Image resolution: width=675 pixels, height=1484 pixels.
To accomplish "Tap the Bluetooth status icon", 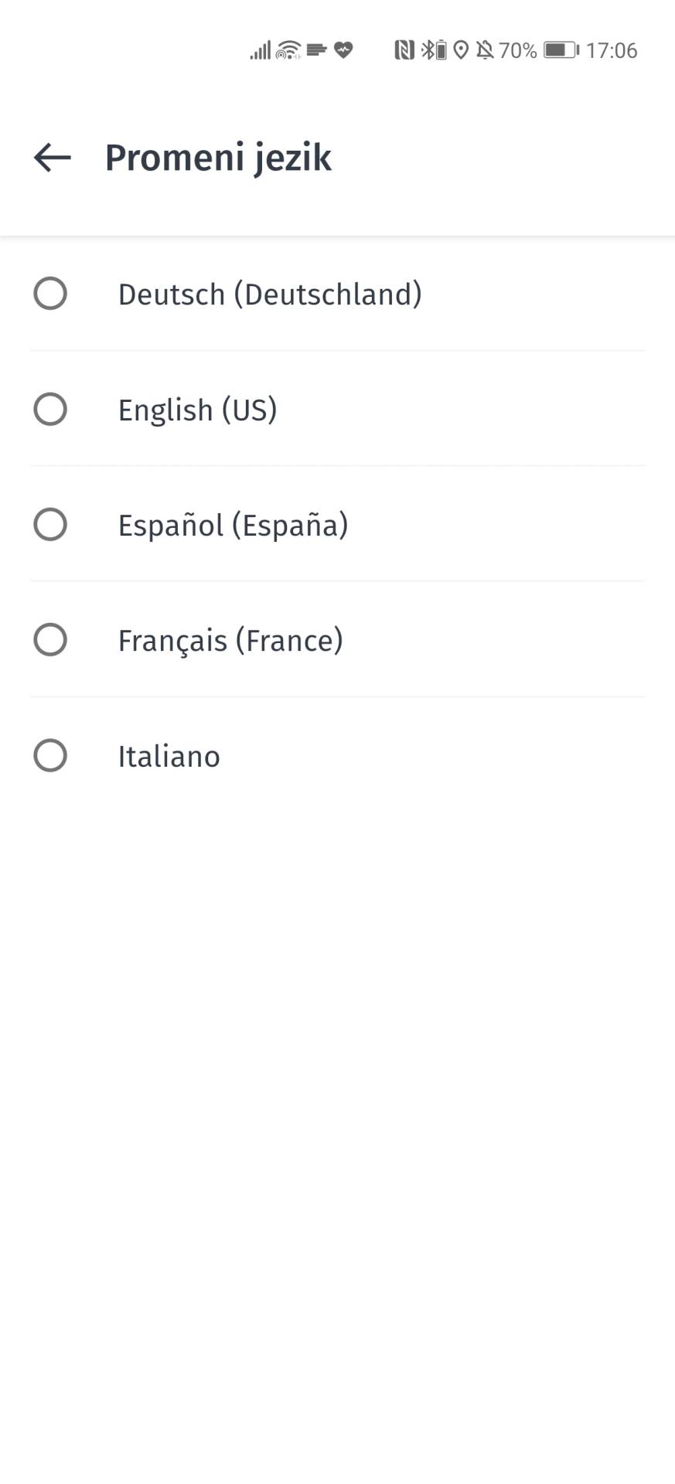I will click(x=428, y=50).
